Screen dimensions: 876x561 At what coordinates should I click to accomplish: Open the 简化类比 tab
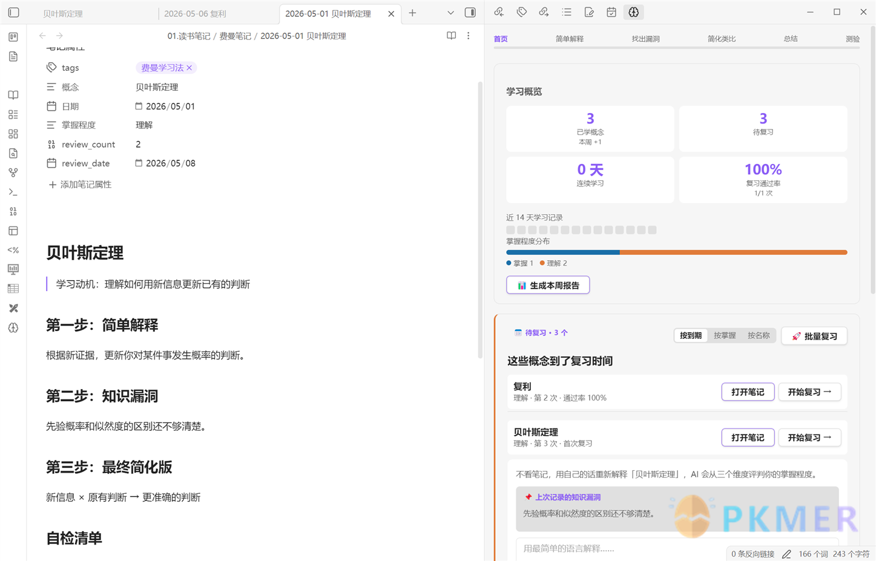tap(722, 39)
